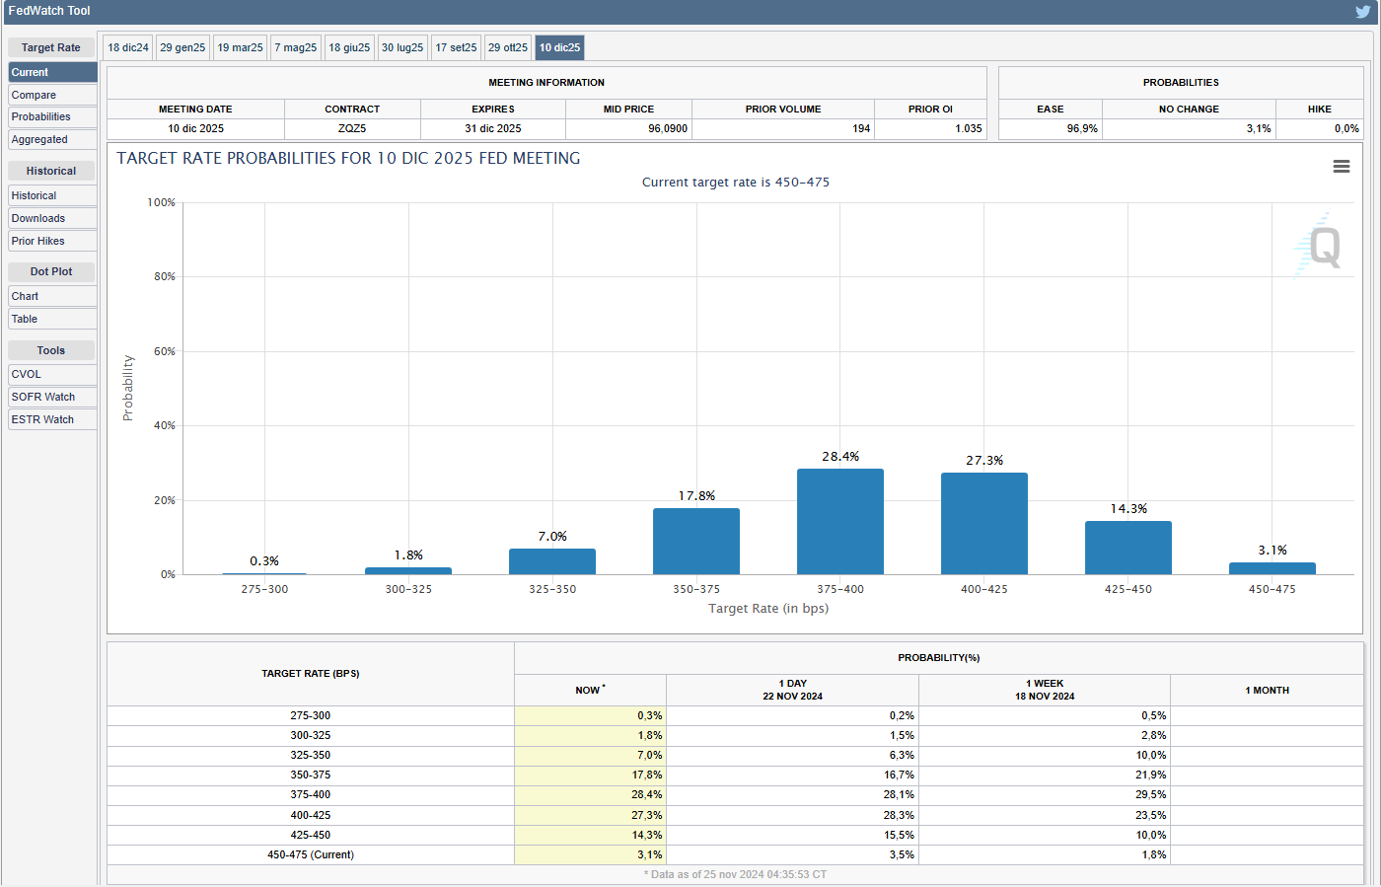1381x887 pixels.
Task: Open the Dot Plot Chart view
Action: tap(52, 296)
